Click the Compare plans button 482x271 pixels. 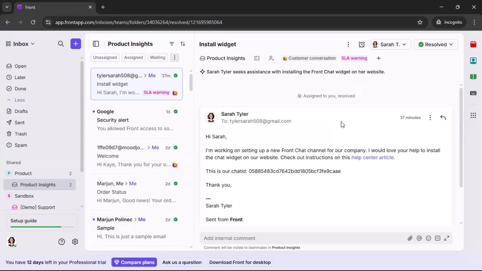(134, 262)
